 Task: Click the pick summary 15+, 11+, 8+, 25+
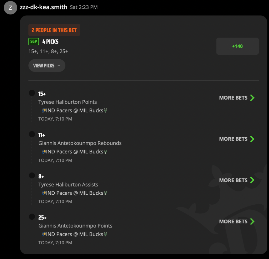tap(48, 51)
